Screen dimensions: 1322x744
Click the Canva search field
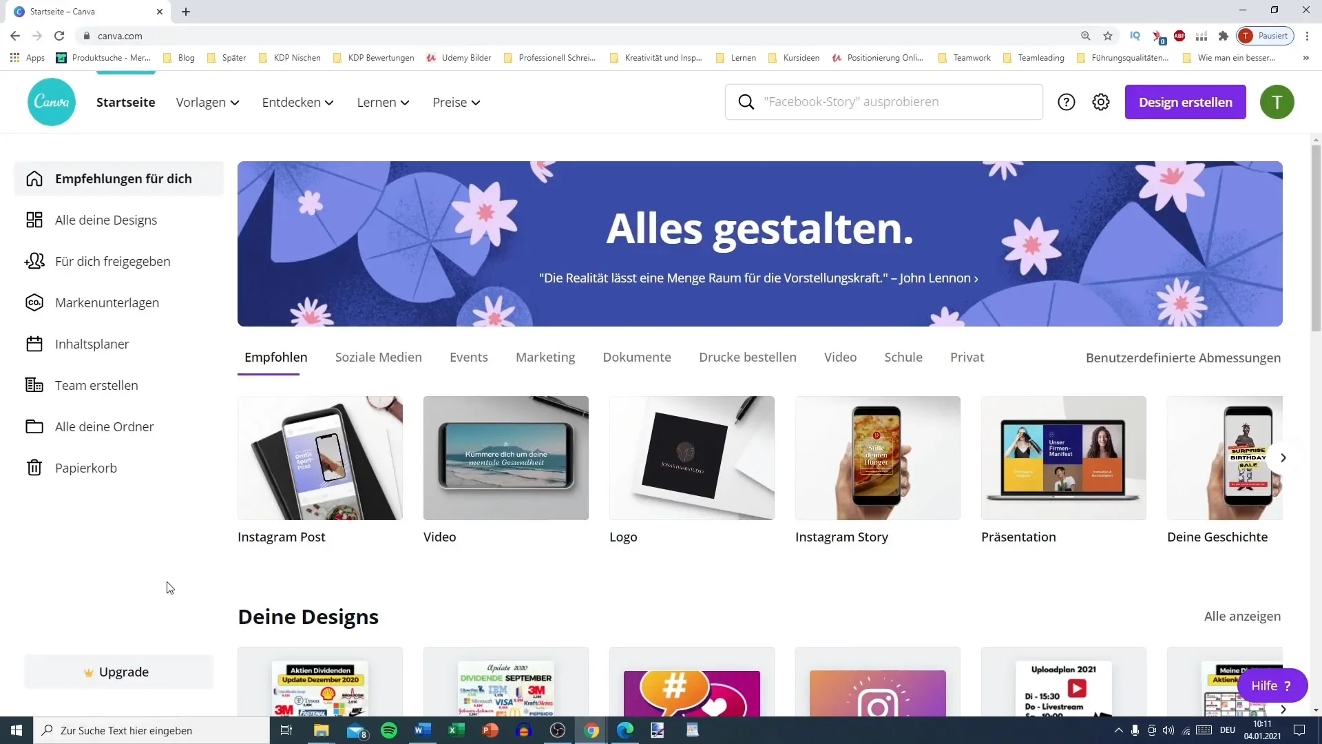click(884, 102)
